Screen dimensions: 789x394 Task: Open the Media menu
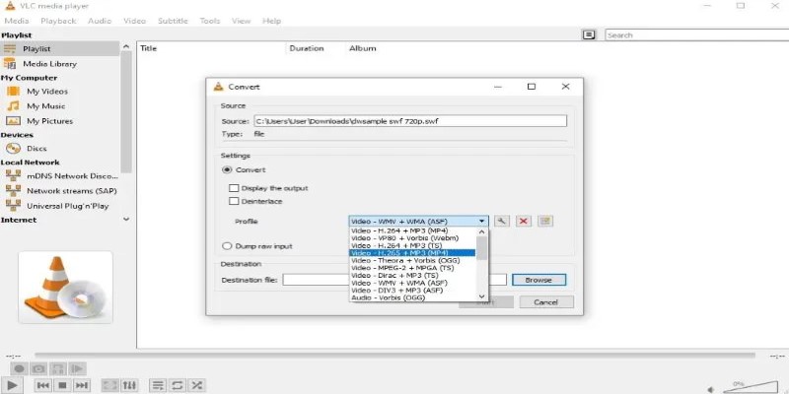(x=17, y=21)
